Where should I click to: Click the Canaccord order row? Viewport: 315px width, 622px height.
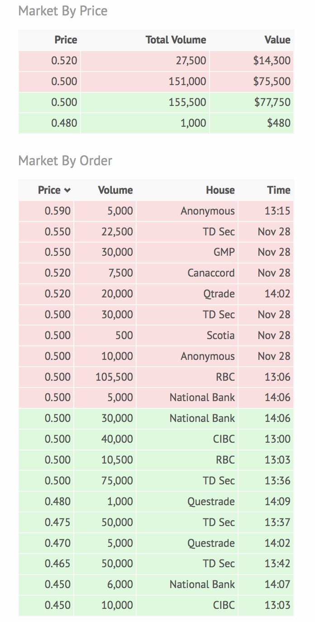pos(156,273)
